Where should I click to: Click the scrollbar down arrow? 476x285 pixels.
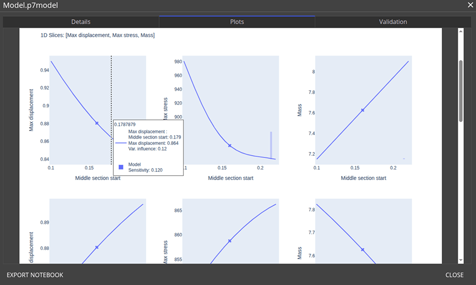coord(460,260)
